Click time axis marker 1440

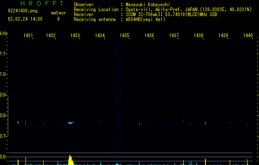click(248, 35)
